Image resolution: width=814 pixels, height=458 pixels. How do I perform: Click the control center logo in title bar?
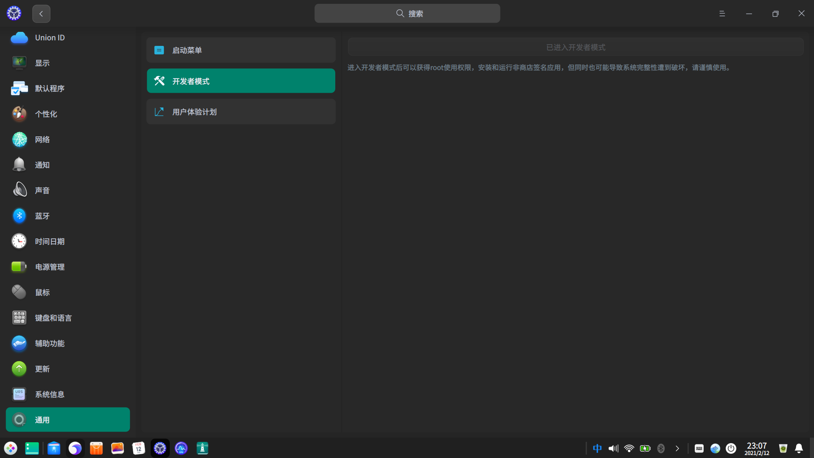click(x=14, y=13)
